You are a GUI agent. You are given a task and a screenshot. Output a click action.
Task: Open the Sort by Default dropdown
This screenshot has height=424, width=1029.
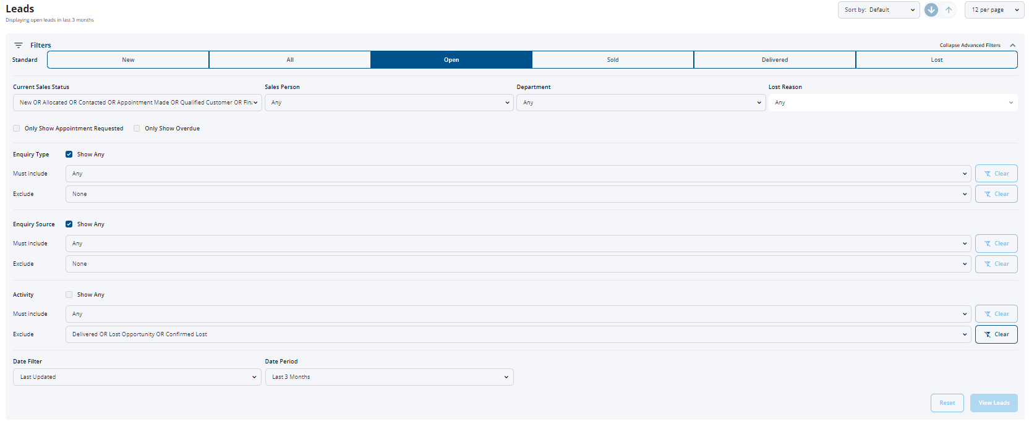point(879,10)
